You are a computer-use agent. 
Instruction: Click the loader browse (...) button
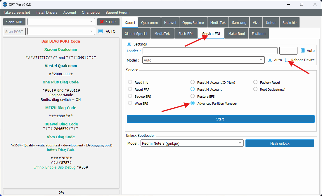[x=288, y=51]
